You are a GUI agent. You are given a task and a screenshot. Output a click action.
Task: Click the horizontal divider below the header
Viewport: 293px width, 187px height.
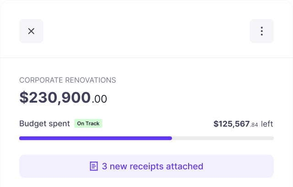146,57
